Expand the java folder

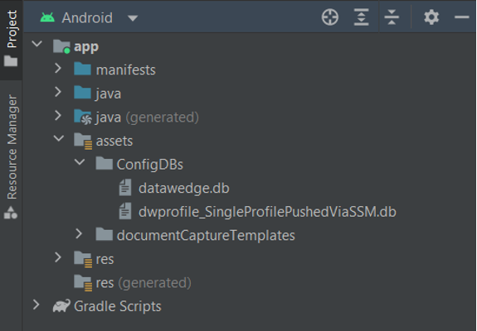click(58, 92)
